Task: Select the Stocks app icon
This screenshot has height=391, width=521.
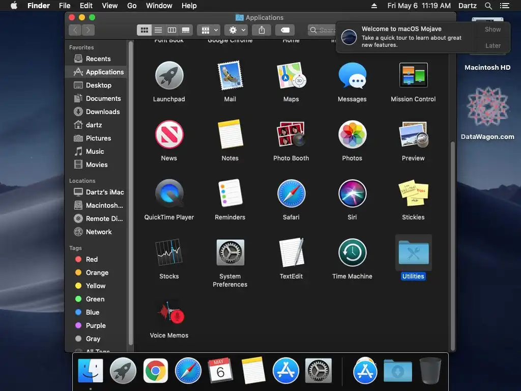Action: pos(169,252)
